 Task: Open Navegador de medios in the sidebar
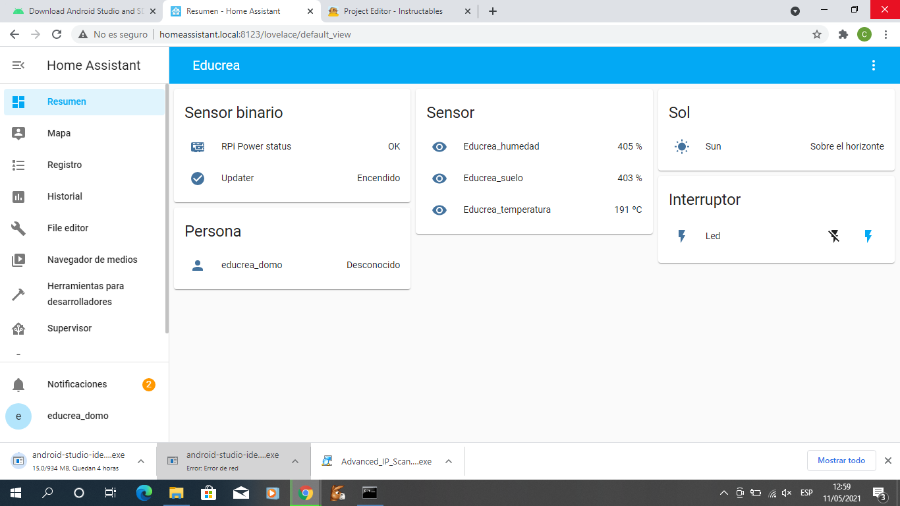(84, 260)
